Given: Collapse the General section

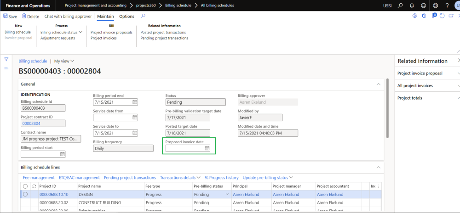Looking at the screenshot, I should 378,84.
